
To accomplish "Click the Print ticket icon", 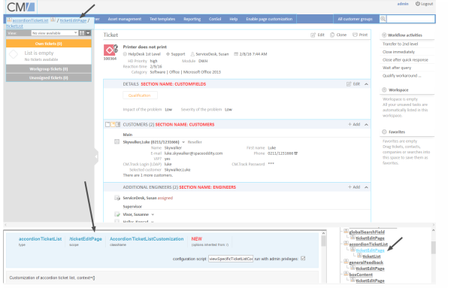I will pos(355,35).
